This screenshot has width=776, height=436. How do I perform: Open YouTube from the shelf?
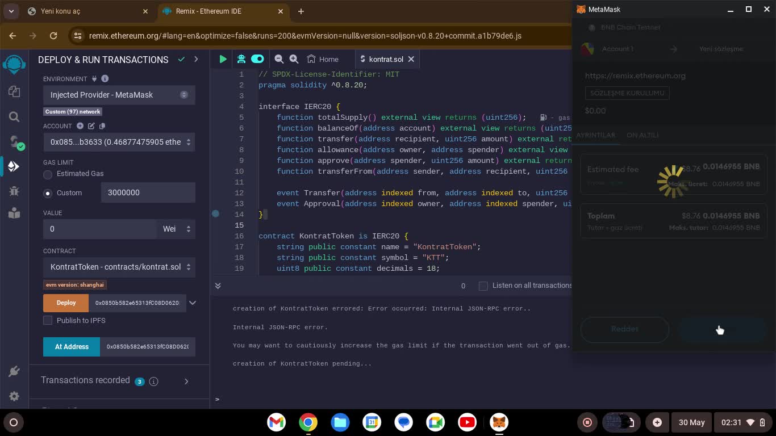(x=467, y=422)
